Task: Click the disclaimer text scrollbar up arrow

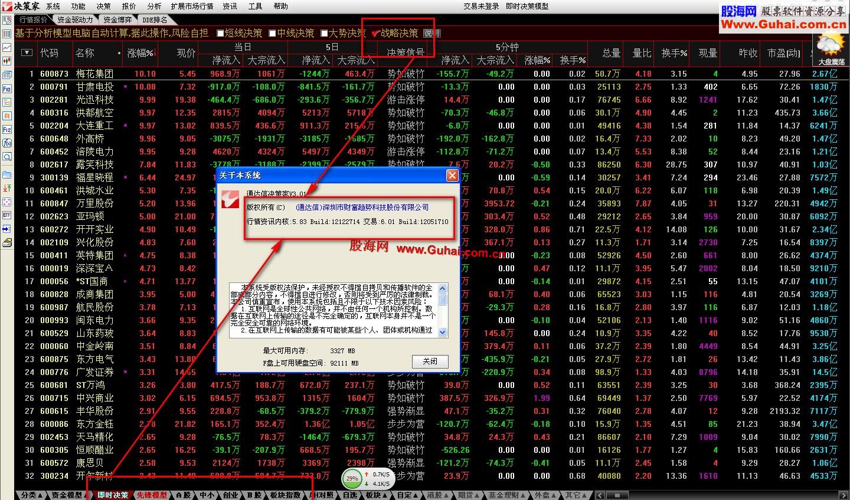Action: [443, 288]
